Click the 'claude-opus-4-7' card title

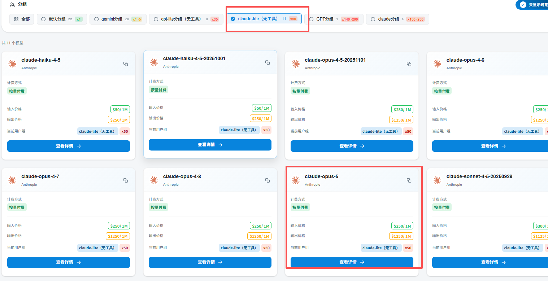click(40, 176)
